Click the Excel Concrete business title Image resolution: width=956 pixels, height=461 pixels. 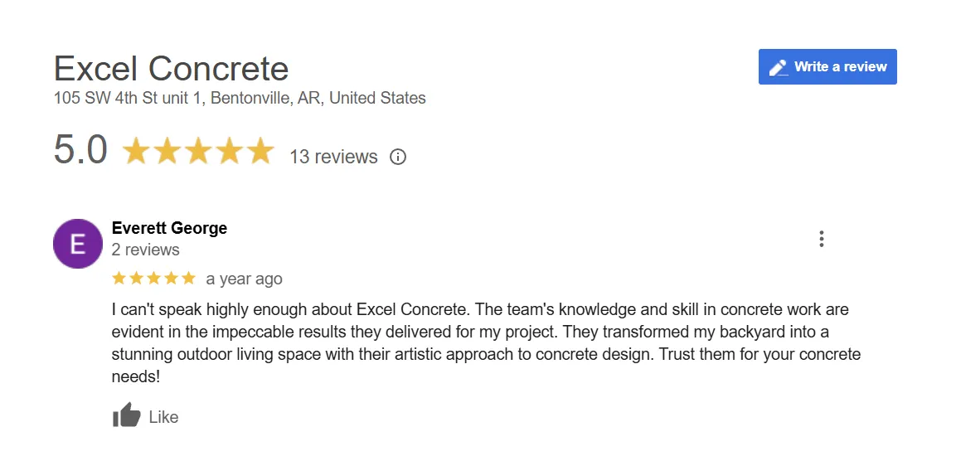coord(171,68)
